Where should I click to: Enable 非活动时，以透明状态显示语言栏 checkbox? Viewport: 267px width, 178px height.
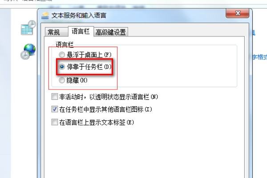[x=54, y=97]
